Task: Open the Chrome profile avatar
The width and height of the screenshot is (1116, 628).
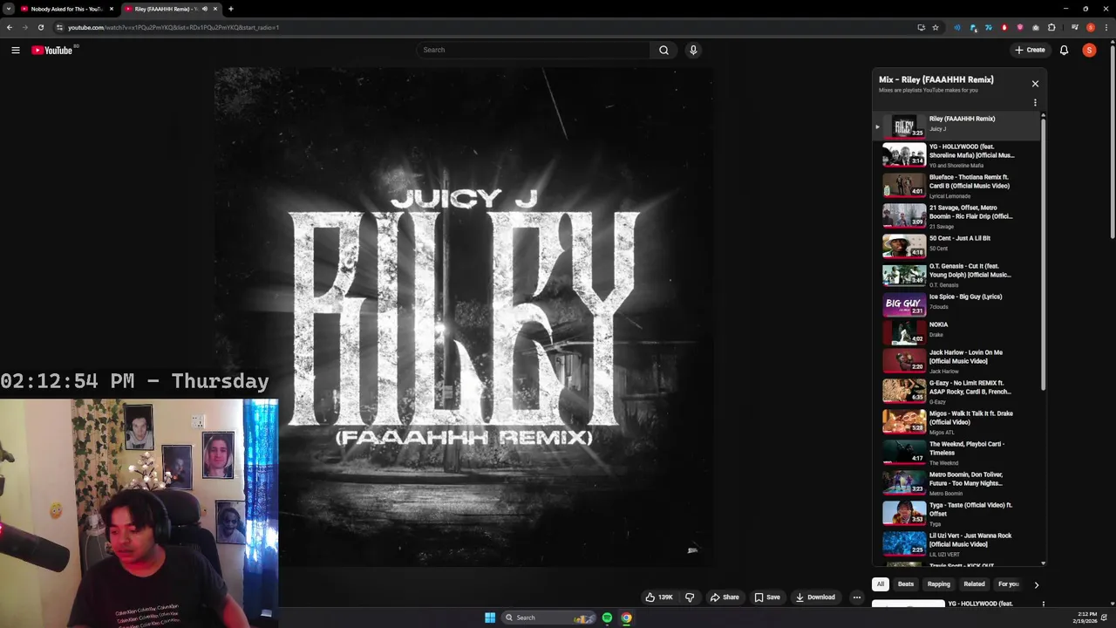Action: coord(1090,27)
